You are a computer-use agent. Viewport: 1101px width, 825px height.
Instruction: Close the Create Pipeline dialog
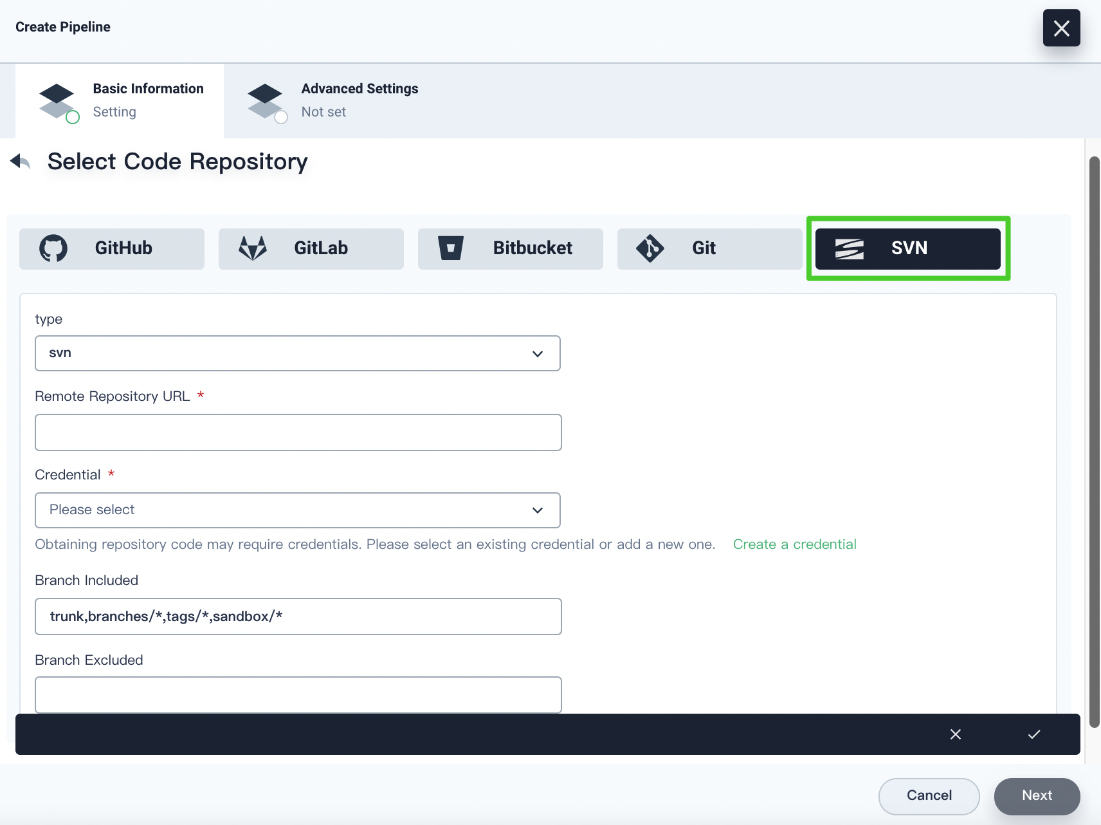pyautogui.click(x=1061, y=28)
